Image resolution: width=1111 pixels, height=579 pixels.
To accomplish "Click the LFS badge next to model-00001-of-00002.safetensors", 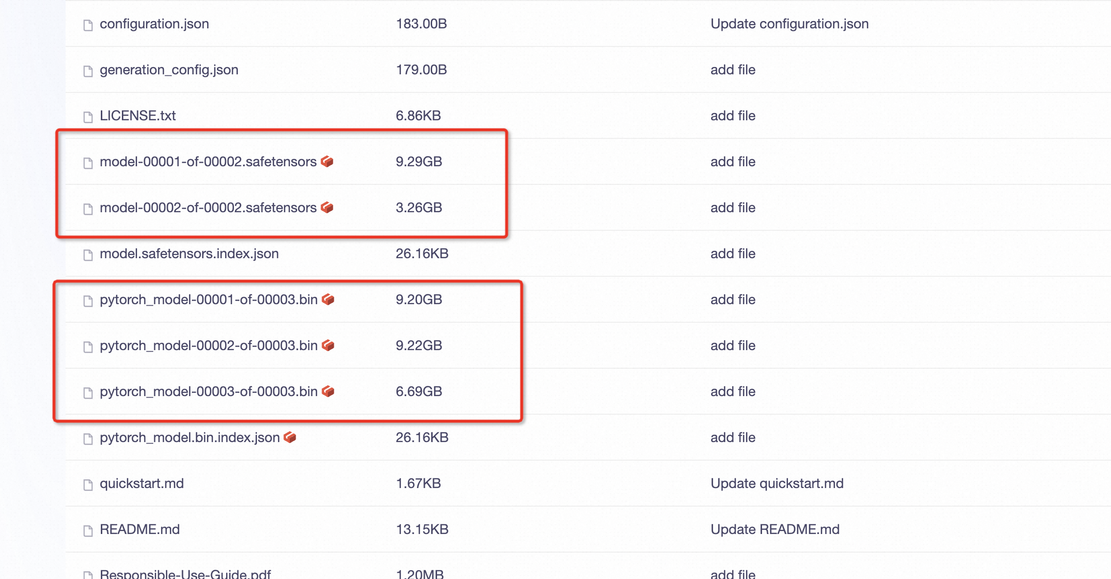I will tap(327, 161).
